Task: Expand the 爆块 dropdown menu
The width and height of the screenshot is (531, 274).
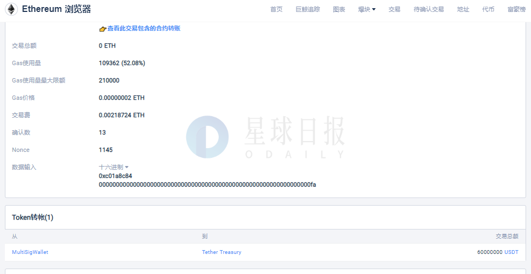Action: [x=367, y=9]
